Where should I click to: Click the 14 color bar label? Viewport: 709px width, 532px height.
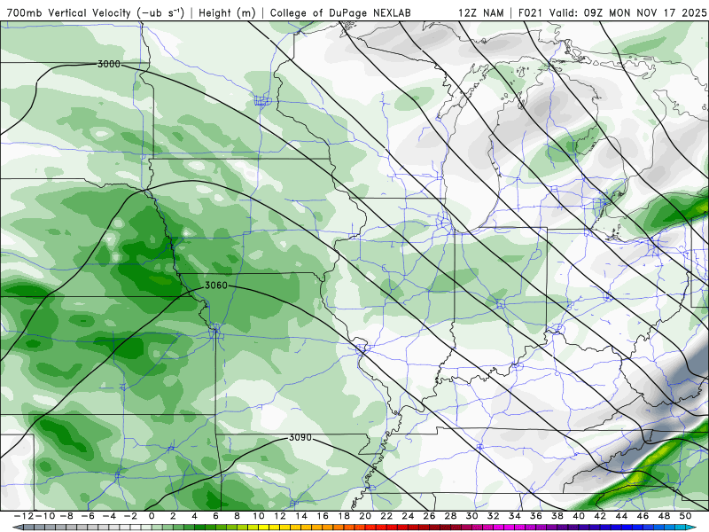pyautogui.click(x=301, y=516)
